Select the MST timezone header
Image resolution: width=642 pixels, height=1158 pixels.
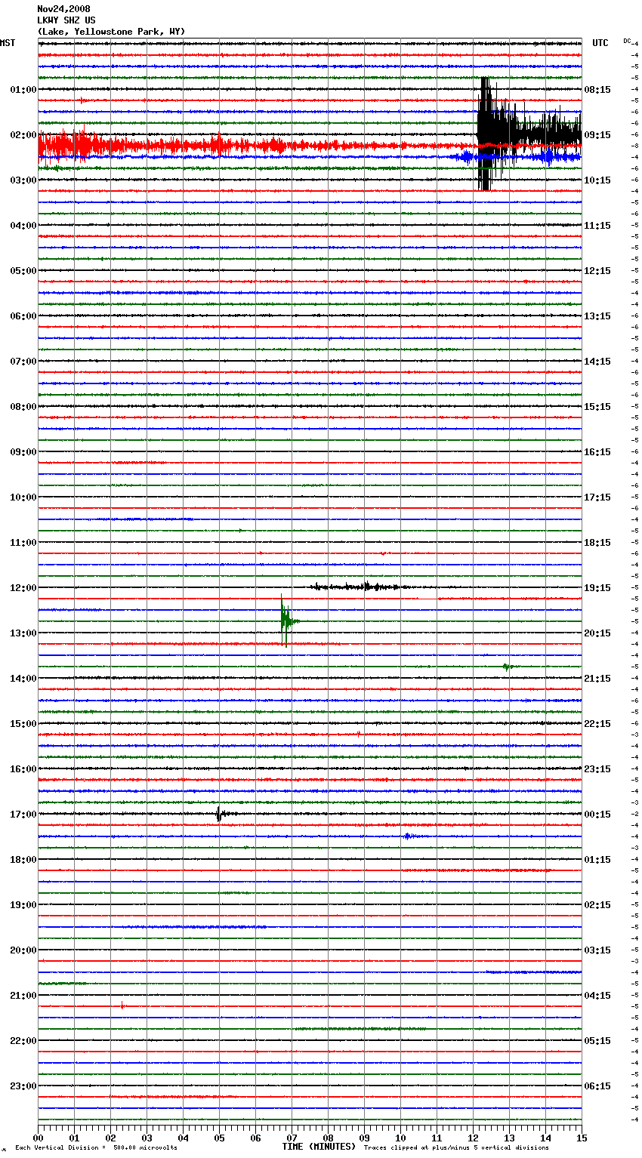tap(8, 43)
